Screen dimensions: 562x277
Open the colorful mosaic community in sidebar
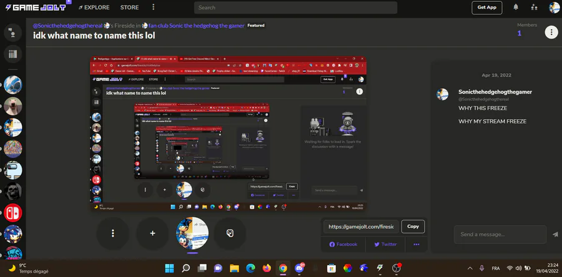coord(13,148)
